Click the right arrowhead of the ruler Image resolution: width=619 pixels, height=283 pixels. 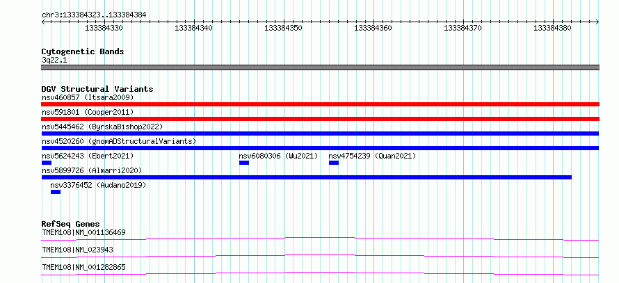click(597, 22)
